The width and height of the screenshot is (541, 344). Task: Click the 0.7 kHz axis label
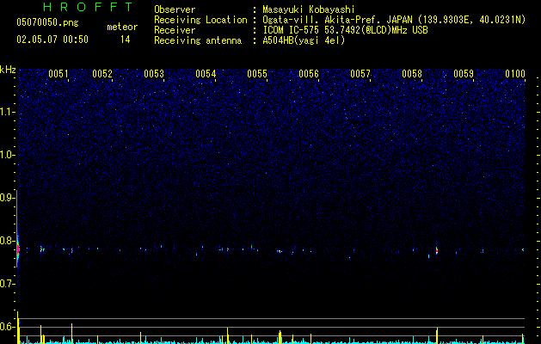click(7, 284)
